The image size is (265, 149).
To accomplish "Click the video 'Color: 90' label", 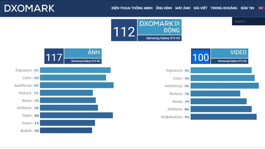I will click(181, 78).
